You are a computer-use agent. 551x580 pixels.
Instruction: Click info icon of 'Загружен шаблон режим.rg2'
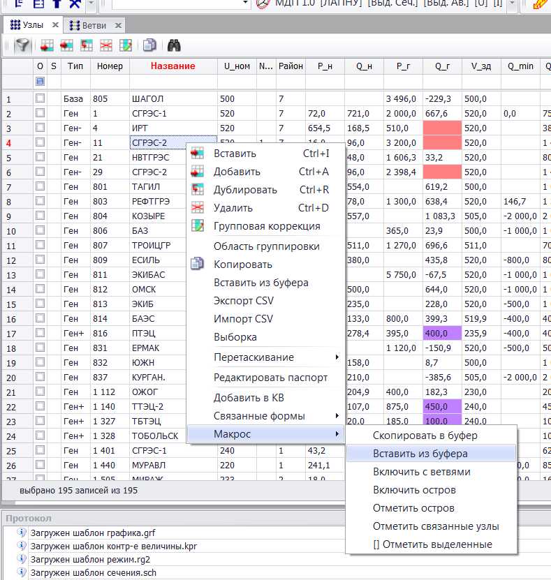coord(22,559)
